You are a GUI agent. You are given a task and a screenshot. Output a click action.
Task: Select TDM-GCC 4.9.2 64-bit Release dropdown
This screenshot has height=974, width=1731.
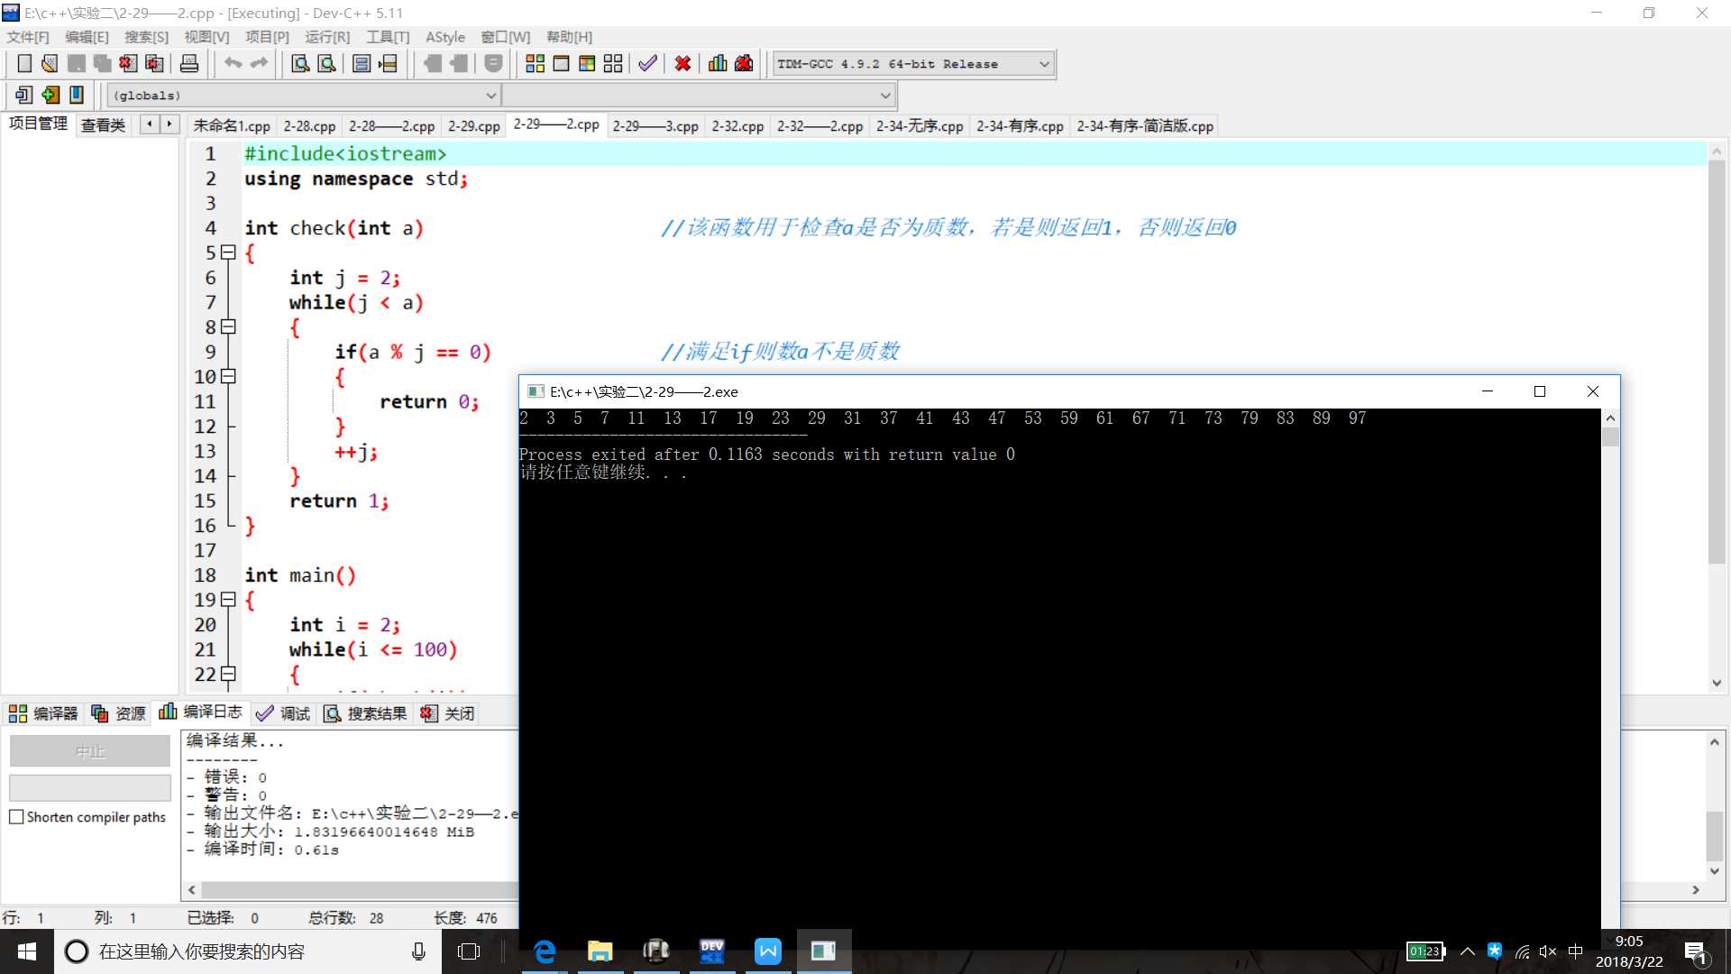[x=911, y=63]
